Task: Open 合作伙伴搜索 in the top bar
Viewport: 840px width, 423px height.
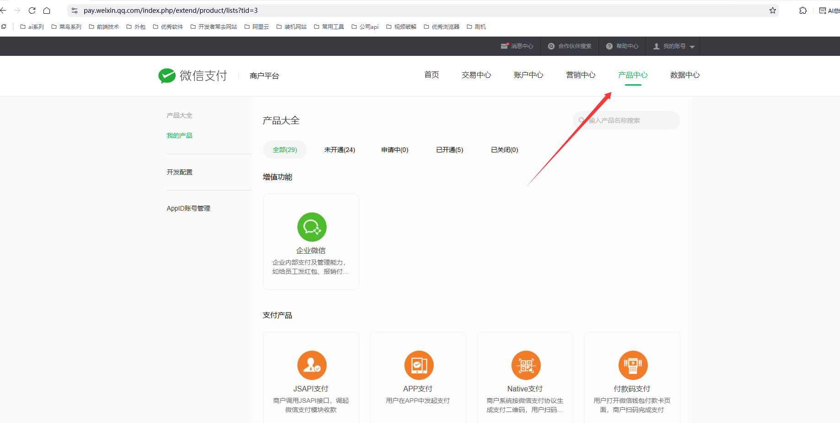Action: click(570, 46)
